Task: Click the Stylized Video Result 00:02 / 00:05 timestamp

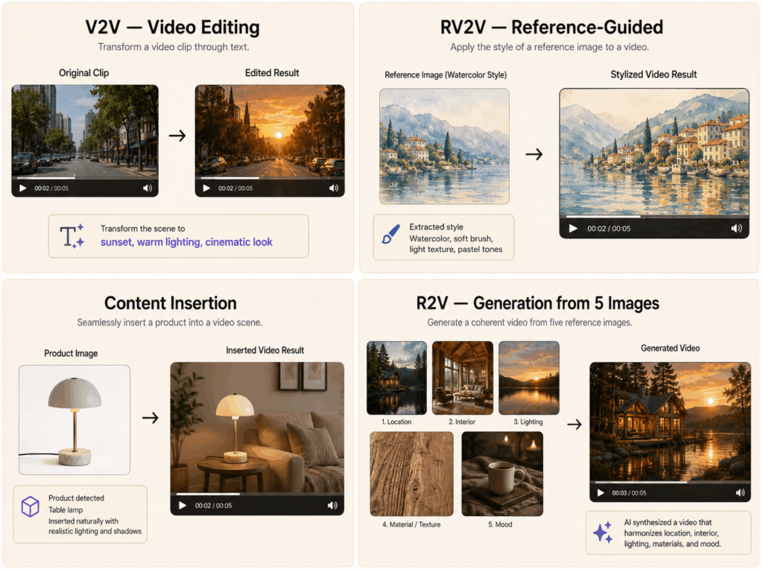Action: coord(608,229)
